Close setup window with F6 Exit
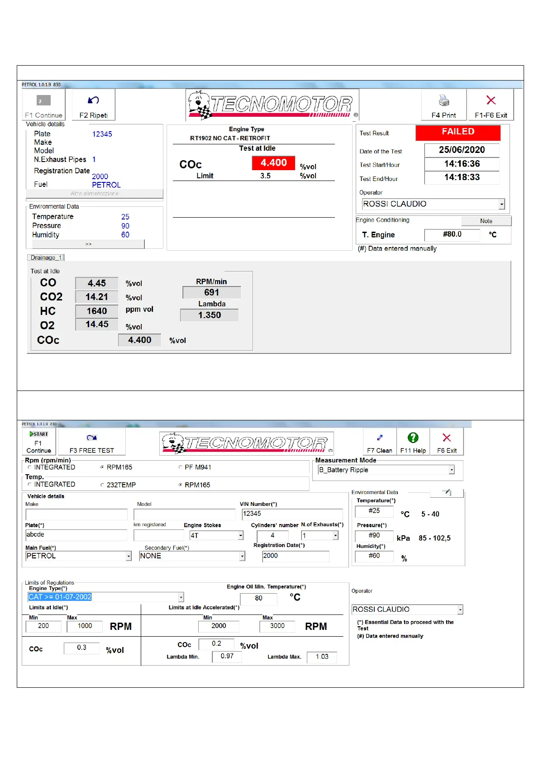 (447, 438)
